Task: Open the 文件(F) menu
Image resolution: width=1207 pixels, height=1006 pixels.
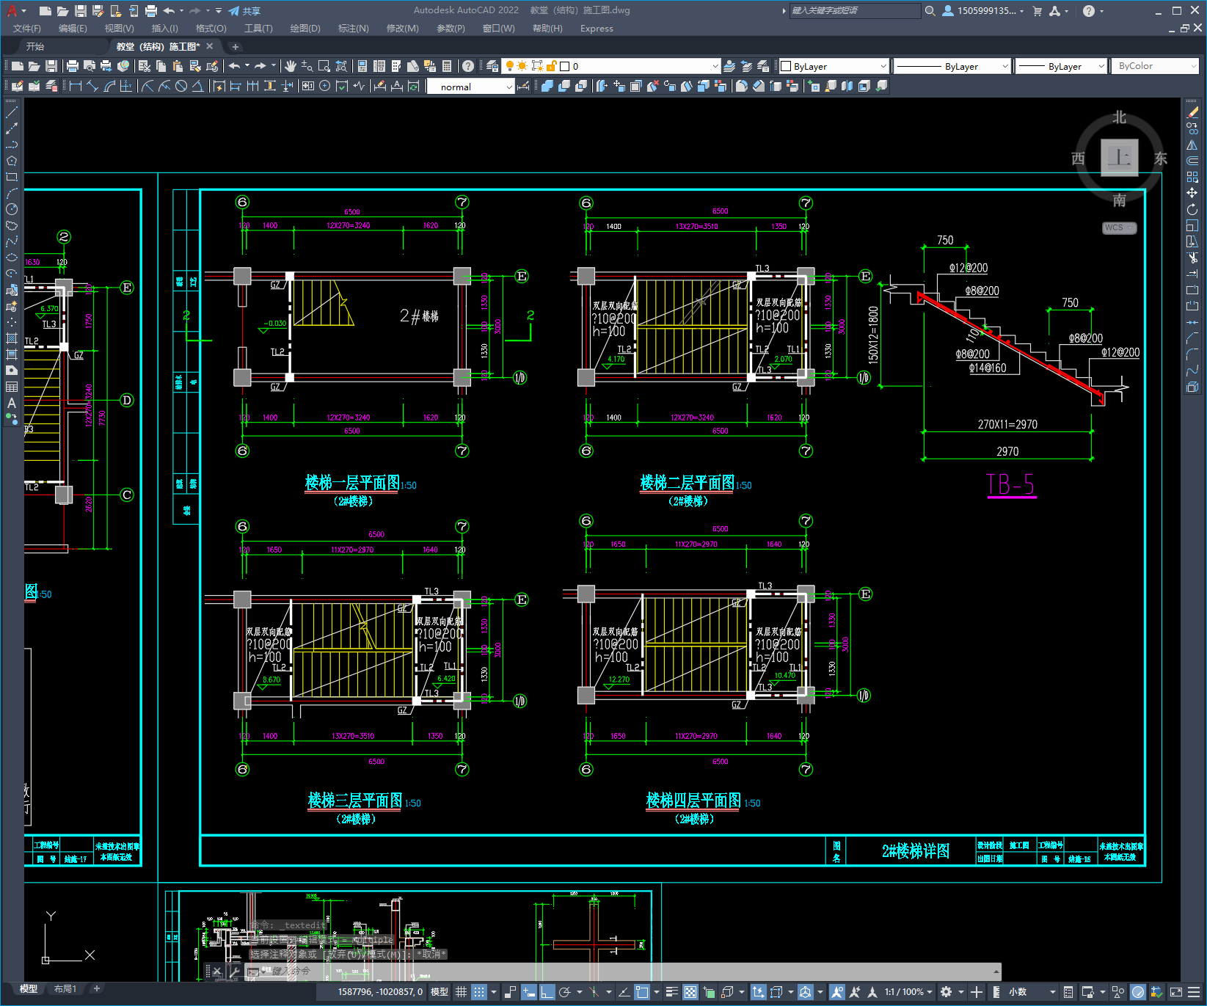Action: [x=27, y=29]
